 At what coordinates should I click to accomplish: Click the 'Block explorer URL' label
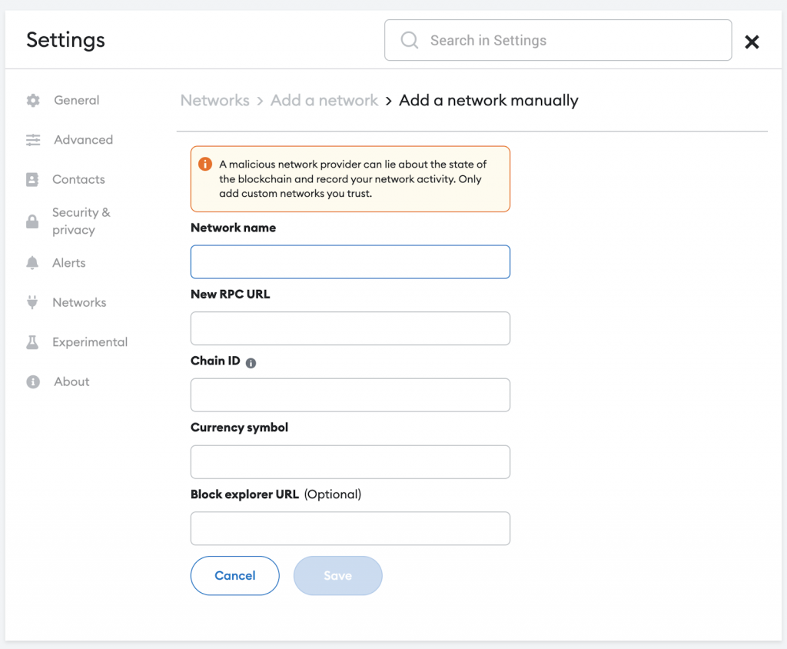point(244,494)
